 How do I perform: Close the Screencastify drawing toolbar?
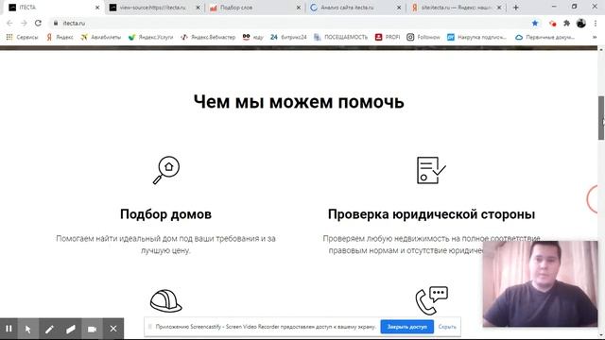click(113, 329)
